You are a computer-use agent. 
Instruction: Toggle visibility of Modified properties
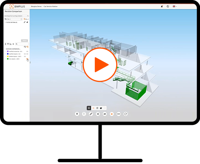click(27, 51)
